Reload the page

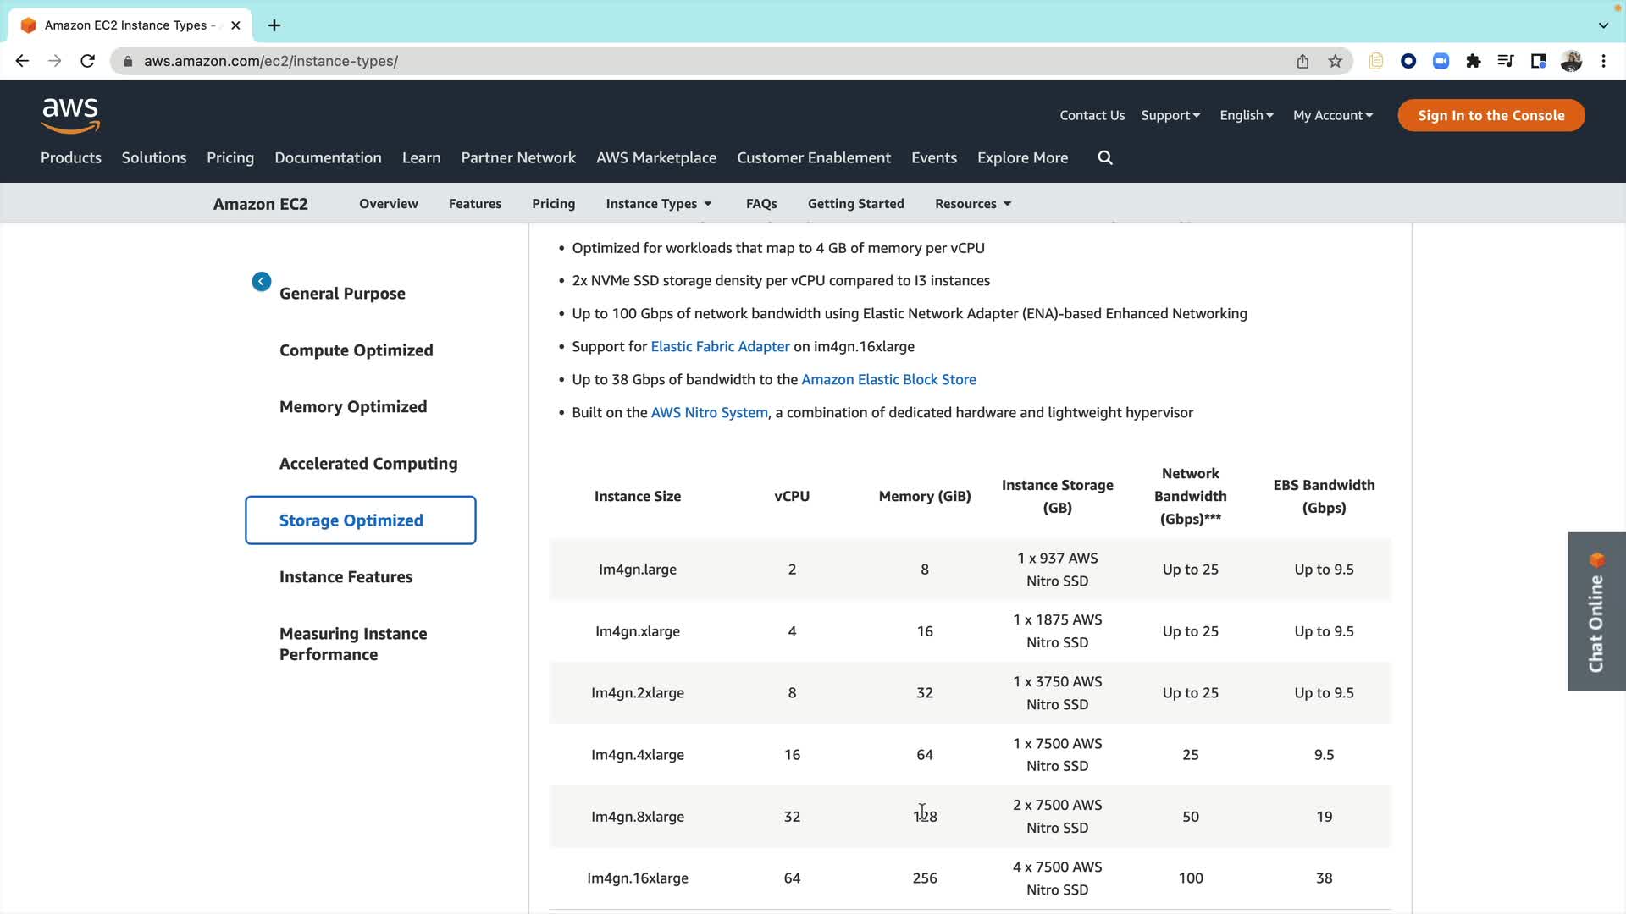pos(87,61)
